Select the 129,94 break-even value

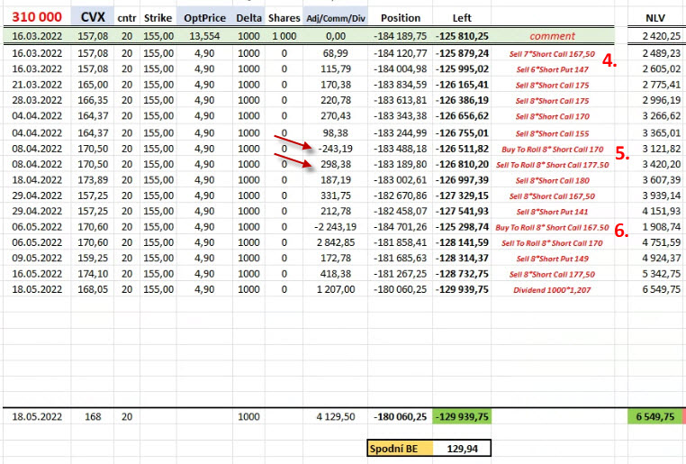(461, 448)
